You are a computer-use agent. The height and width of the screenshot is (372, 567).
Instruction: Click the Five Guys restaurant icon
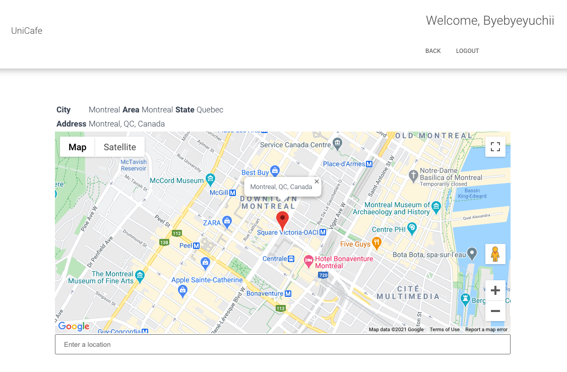tap(376, 243)
